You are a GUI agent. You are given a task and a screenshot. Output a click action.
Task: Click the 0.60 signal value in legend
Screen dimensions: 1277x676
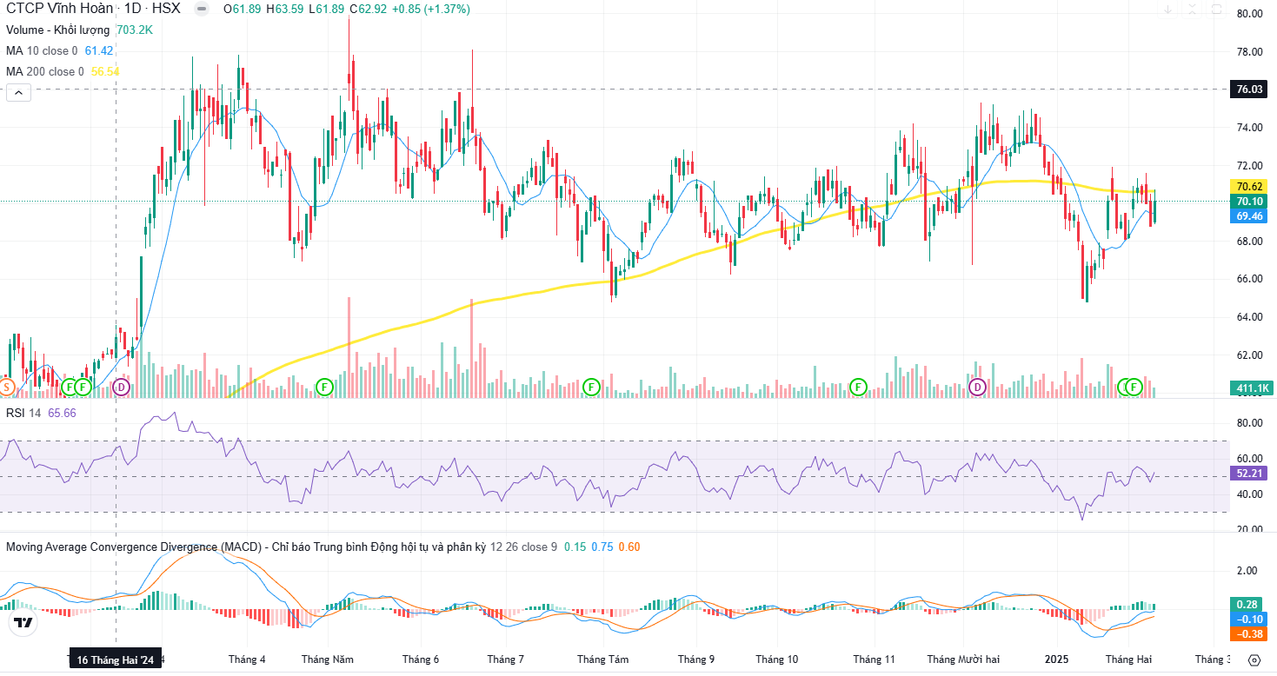(x=629, y=547)
